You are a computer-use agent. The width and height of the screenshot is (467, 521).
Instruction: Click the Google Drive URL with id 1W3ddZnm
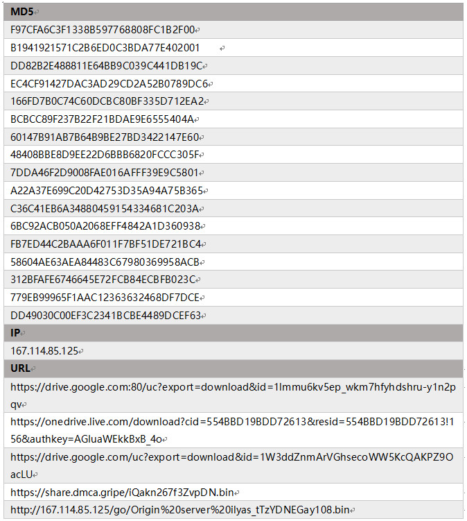[x=233, y=457]
